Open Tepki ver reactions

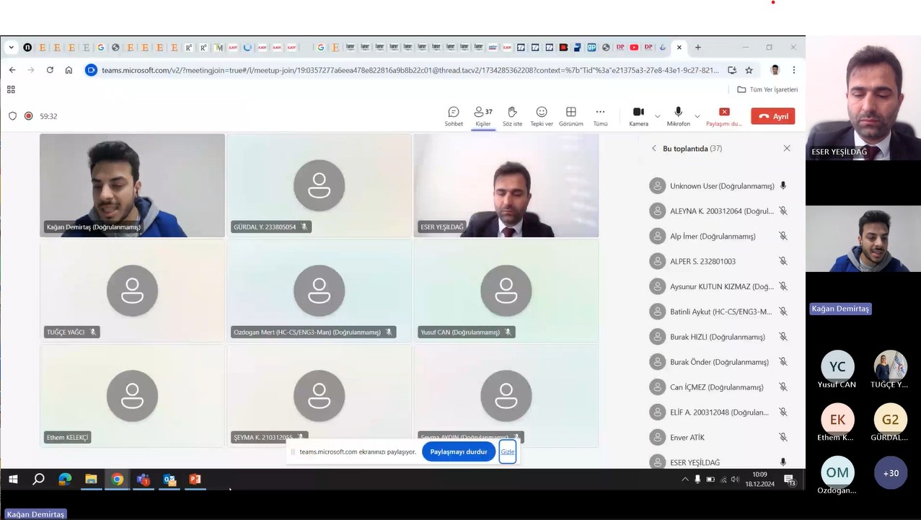pyautogui.click(x=542, y=115)
